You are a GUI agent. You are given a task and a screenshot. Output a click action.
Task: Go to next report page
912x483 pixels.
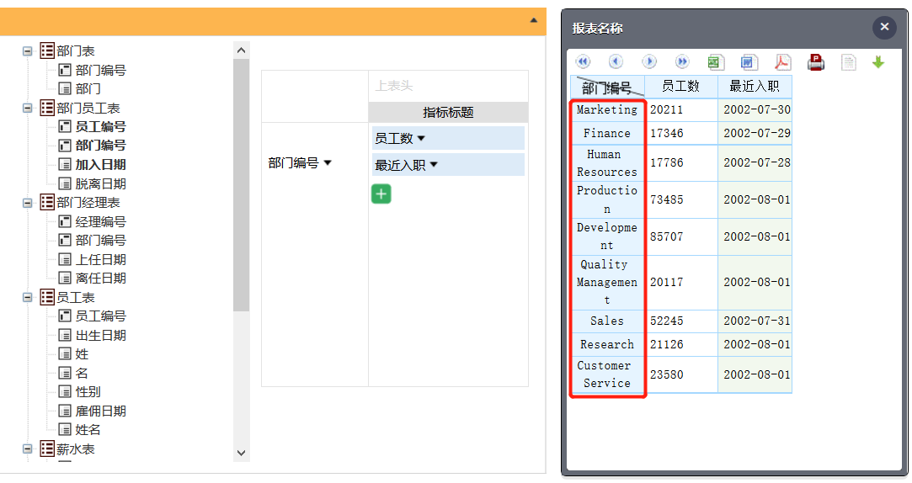[649, 62]
